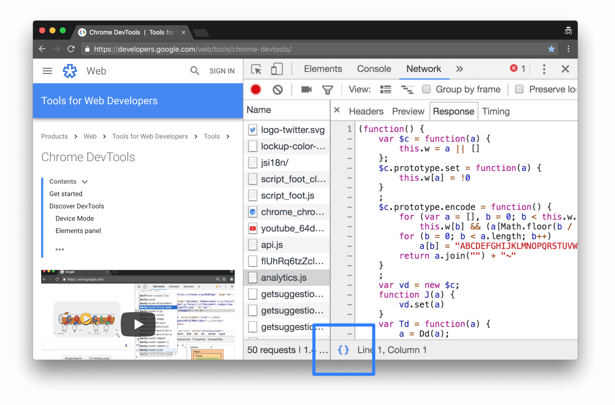Click the inspect element cursor icon

pos(256,69)
